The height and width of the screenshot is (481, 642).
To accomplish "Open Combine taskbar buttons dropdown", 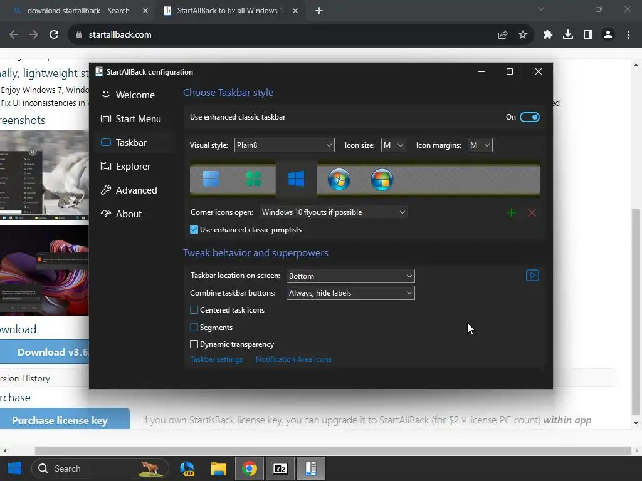I will pos(350,293).
